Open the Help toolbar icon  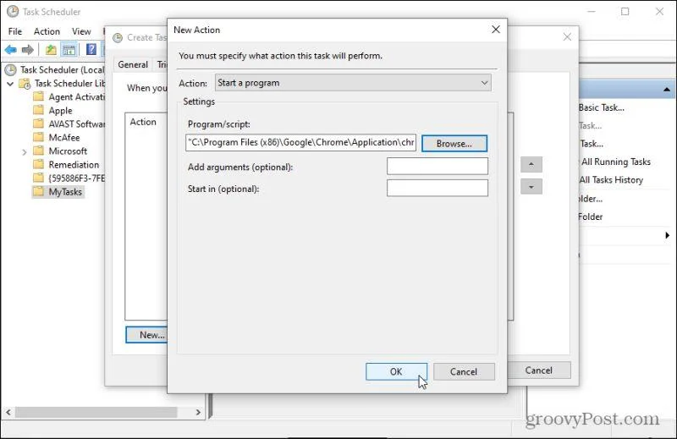91,50
